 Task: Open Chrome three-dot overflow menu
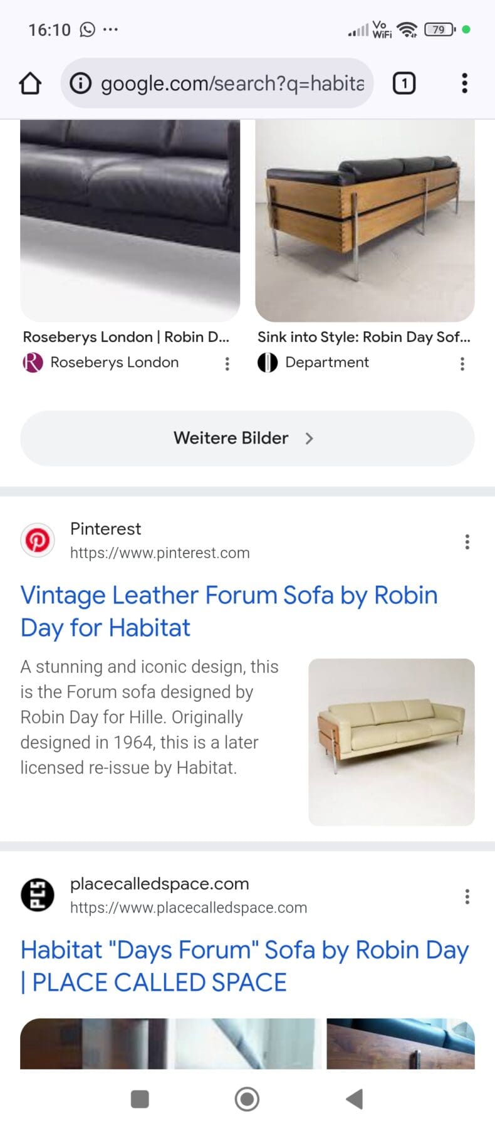point(464,83)
